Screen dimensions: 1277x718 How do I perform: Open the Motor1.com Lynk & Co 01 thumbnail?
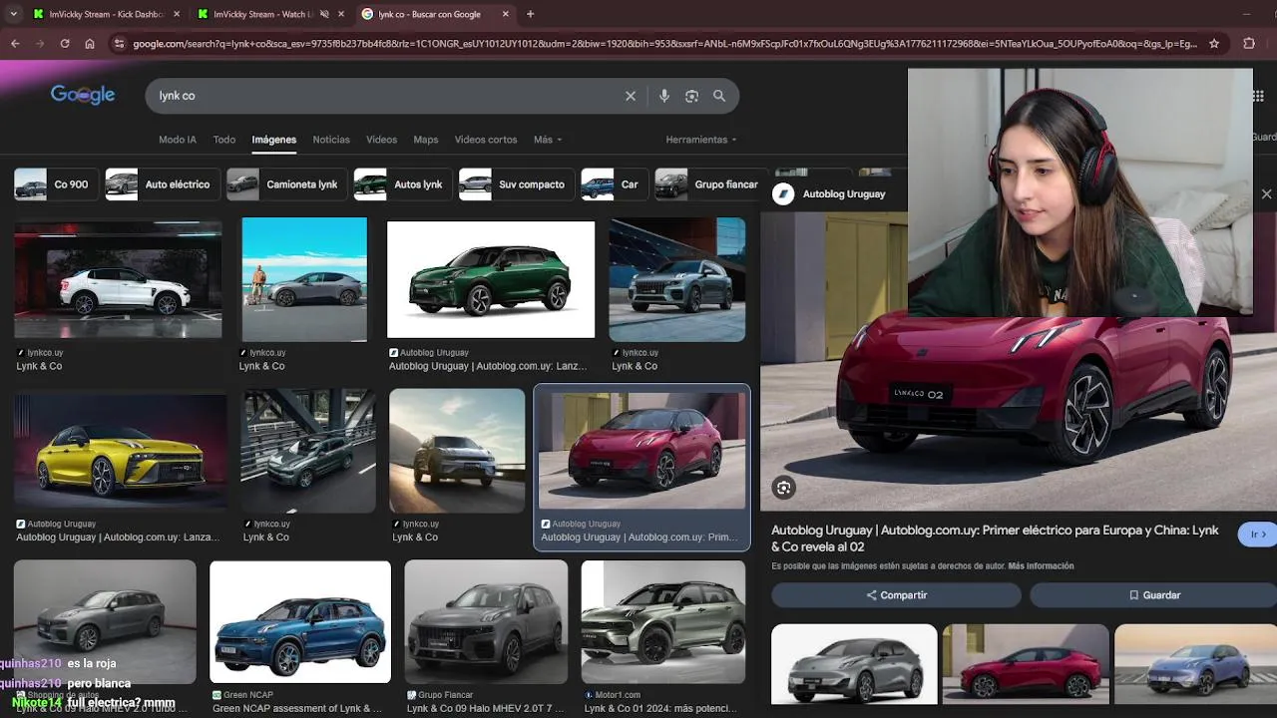point(662,622)
